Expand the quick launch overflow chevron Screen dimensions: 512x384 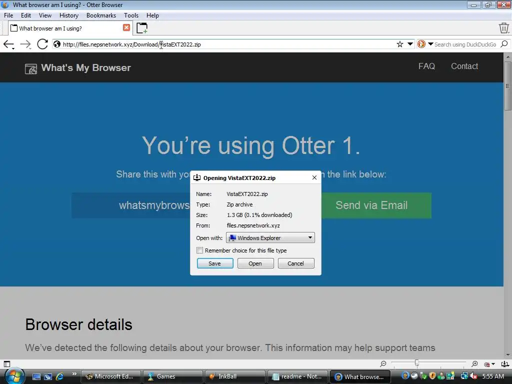tap(74, 374)
